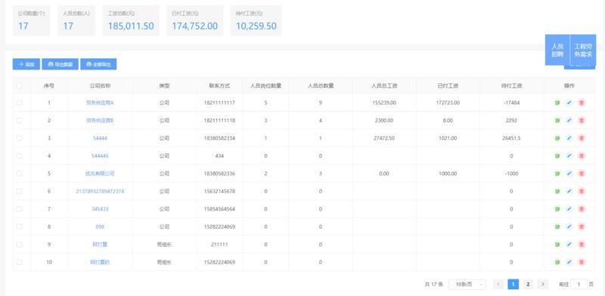
Task: Click the 前往 page number input field
Action: [x=579, y=285]
